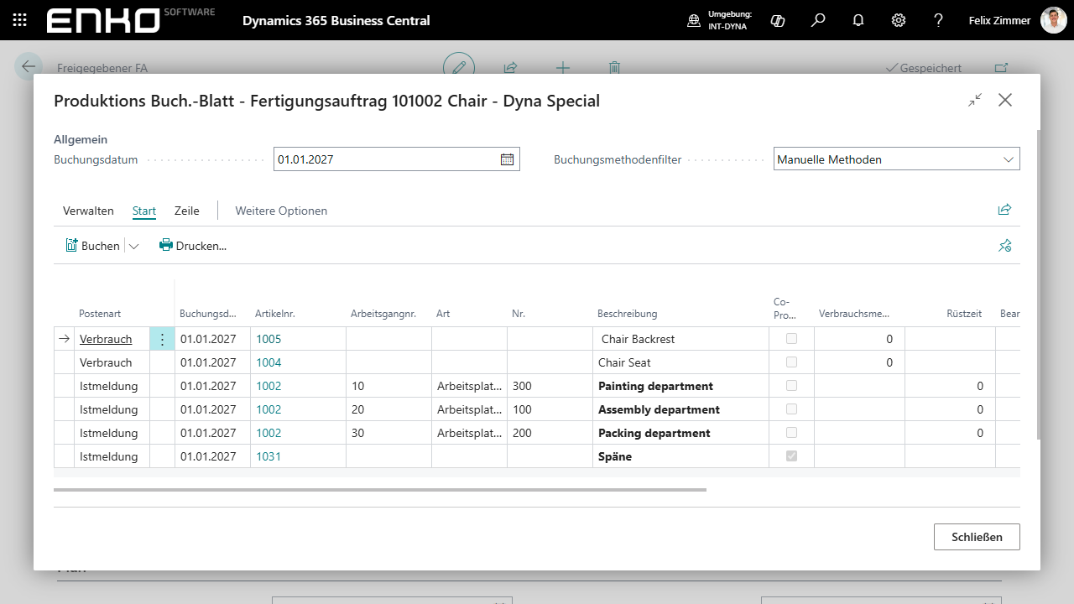Click the help question mark icon
This screenshot has height=604, width=1074.
point(939,20)
